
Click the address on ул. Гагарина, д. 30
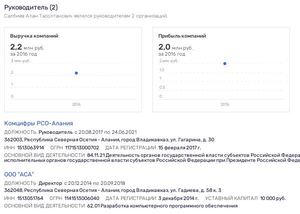pos(109,140)
